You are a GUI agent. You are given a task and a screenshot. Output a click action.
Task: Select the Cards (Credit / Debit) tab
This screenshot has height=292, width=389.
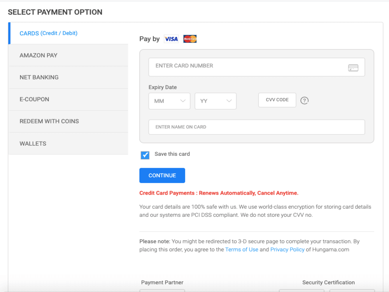[x=49, y=33]
